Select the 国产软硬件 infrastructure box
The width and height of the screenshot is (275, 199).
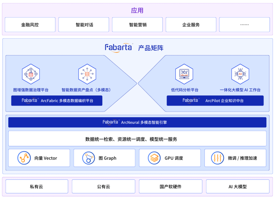click(x=170, y=187)
